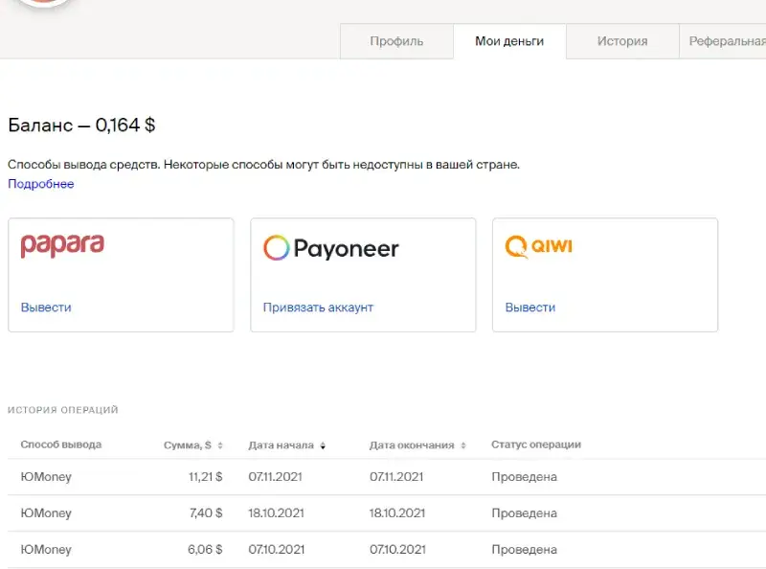The height and width of the screenshot is (569, 766).
Task: Select the 7,40 $ amount cell
Action: coord(206,512)
